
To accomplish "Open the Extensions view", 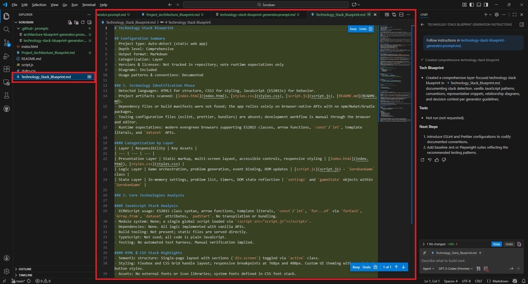I will tap(6, 69).
